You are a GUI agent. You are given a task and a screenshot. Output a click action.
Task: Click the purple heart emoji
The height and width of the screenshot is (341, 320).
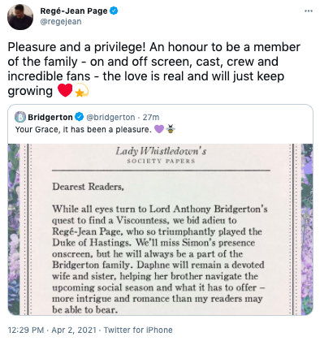click(159, 129)
